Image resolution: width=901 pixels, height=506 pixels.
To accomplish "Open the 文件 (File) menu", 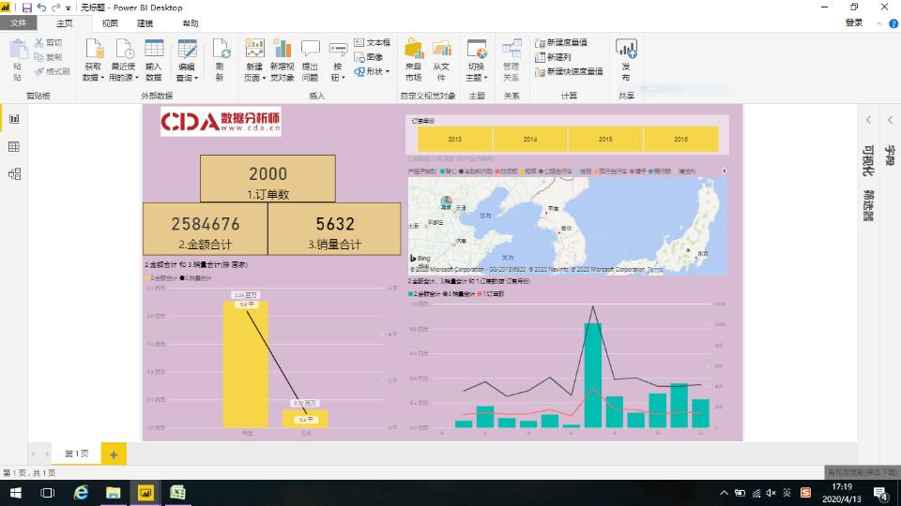I will point(19,22).
